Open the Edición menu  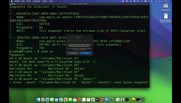pos(28,1)
